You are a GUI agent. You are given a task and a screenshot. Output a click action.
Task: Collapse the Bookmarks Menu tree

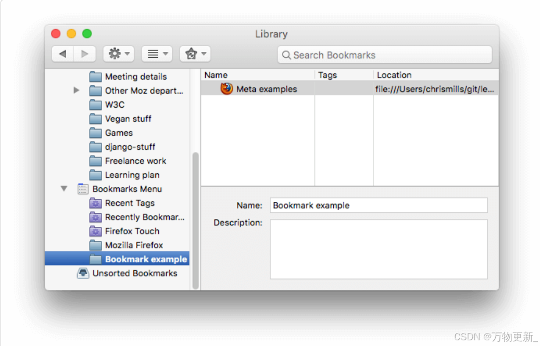click(64, 188)
